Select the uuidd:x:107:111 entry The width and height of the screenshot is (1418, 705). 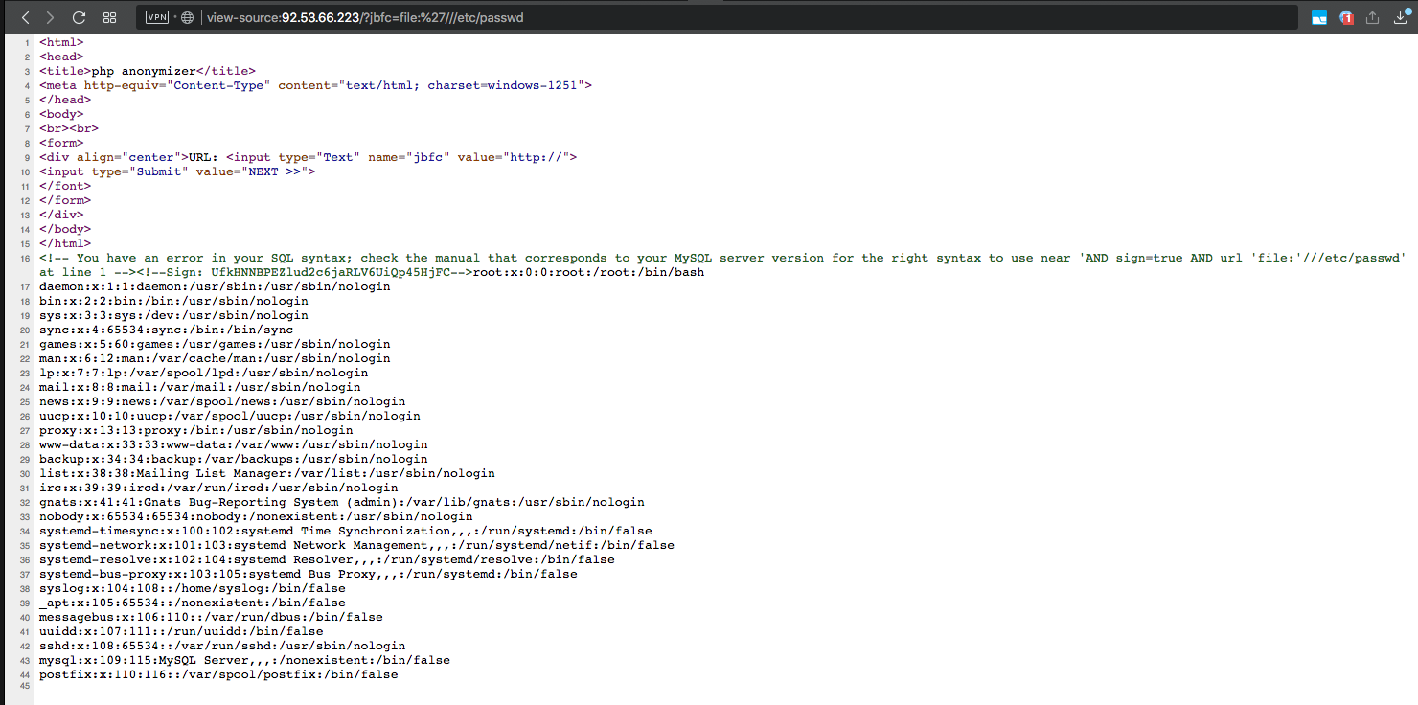click(x=181, y=631)
